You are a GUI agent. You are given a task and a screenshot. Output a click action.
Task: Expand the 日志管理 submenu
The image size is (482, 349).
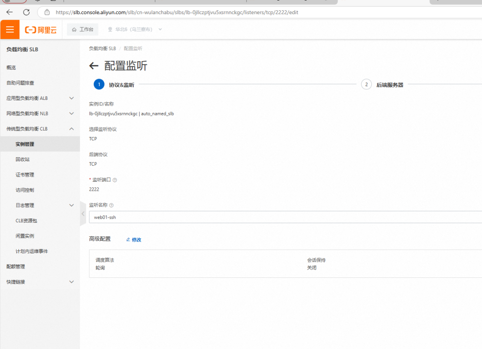(x=72, y=205)
